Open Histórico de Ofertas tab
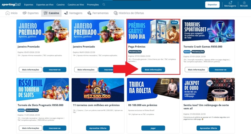Viewport: 251px width, 136px height. click(129, 13)
